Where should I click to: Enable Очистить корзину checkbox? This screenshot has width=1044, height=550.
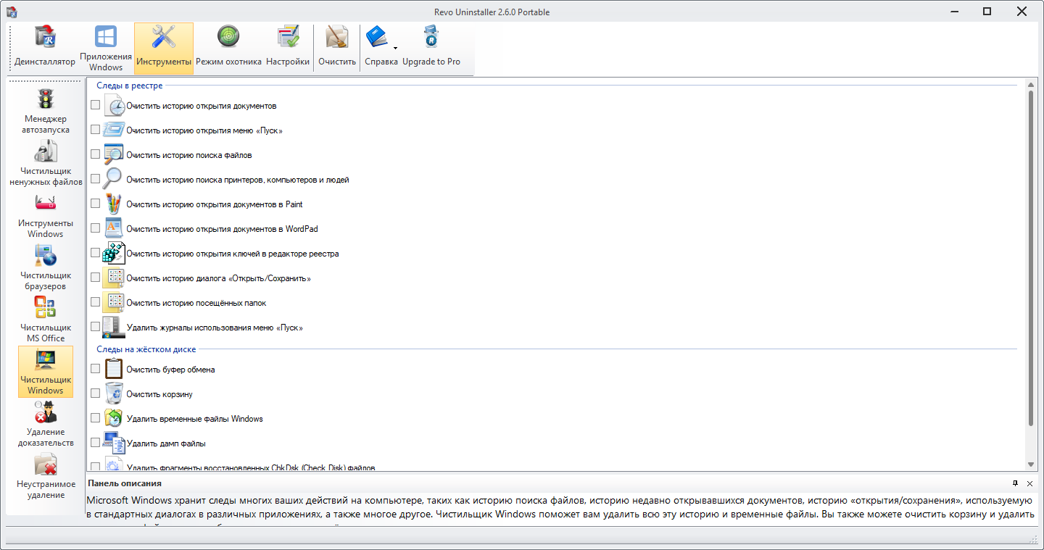(x=95, y=393)
